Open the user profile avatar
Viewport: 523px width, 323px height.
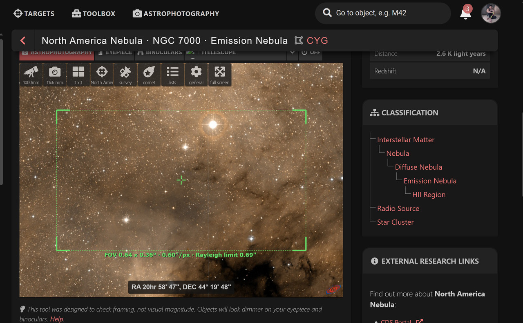pos(491,13)
